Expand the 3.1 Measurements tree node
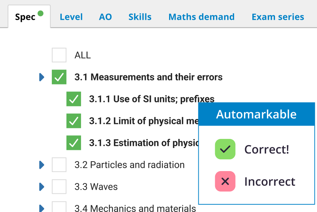The width and height of the screenshot is (317, 212). (41, 77)
